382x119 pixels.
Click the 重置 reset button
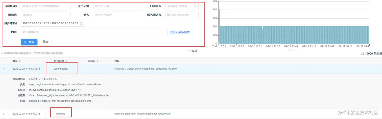tap(46, 42)
